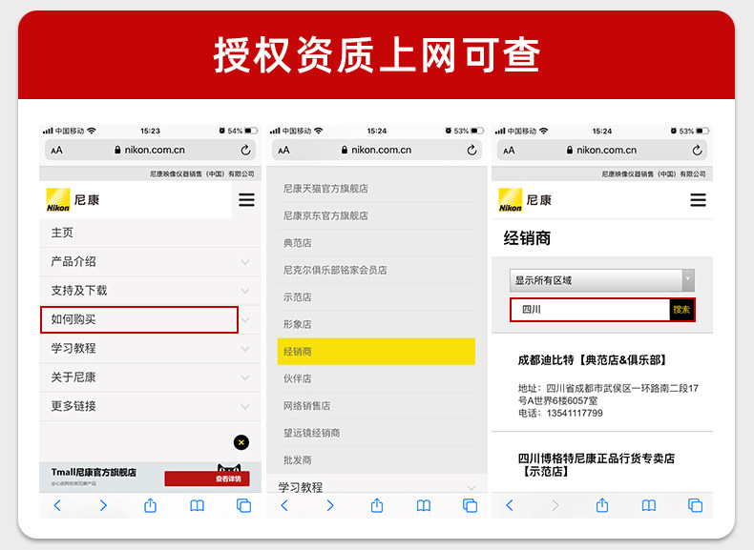Select 伙伴店 submenu item
Viewport: 754px width, 550px height.
(376, 378)
